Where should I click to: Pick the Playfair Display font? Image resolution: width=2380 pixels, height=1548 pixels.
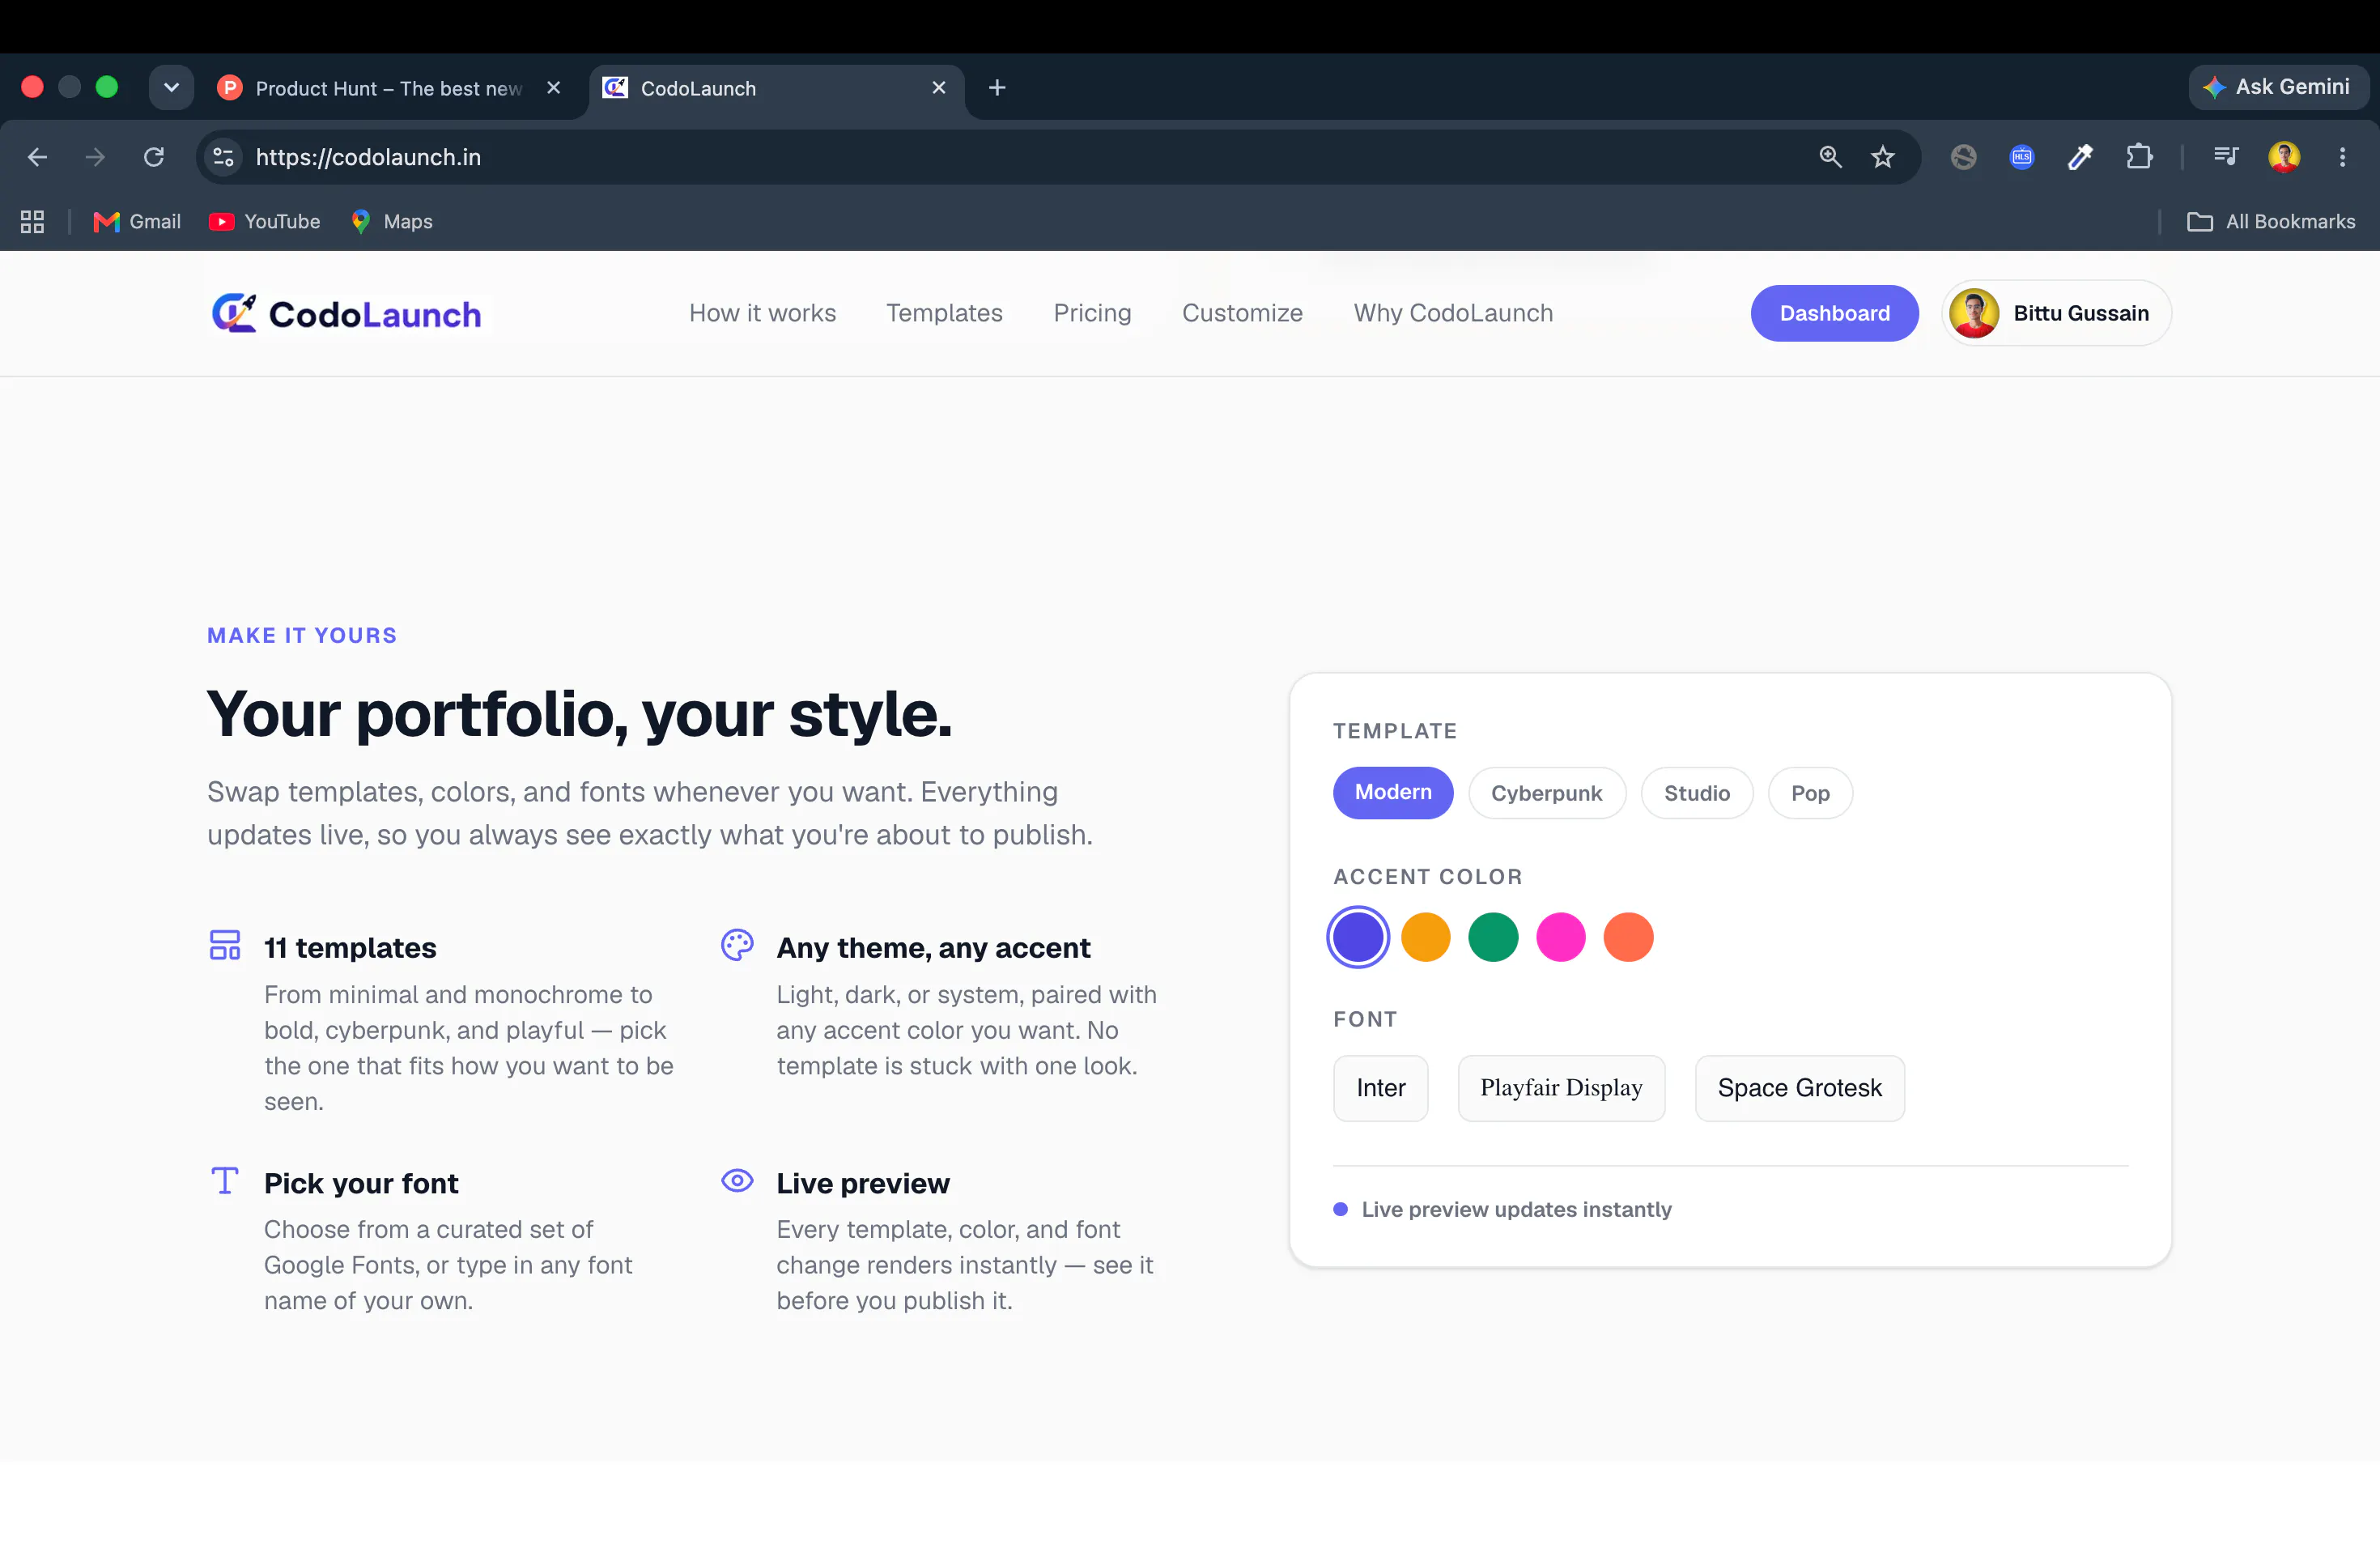point(1561,1088)
